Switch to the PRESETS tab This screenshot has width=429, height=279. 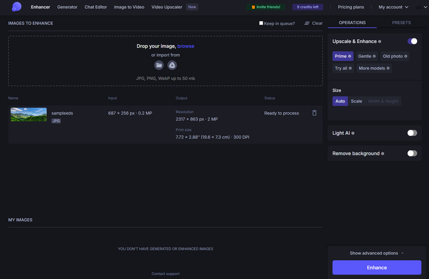pyautogui.click(x=401, y=22)
